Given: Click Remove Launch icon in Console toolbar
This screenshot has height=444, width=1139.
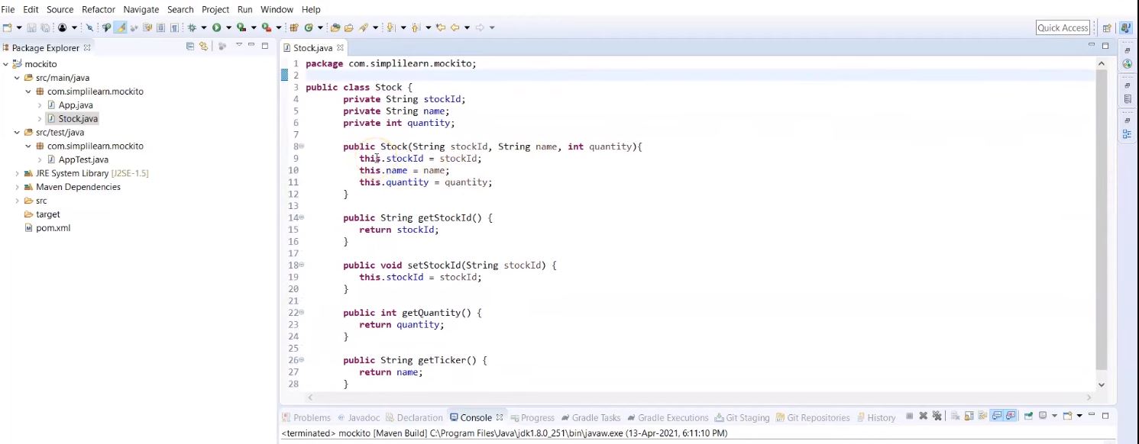Looking at the screenshot, I should click(923, 417).
